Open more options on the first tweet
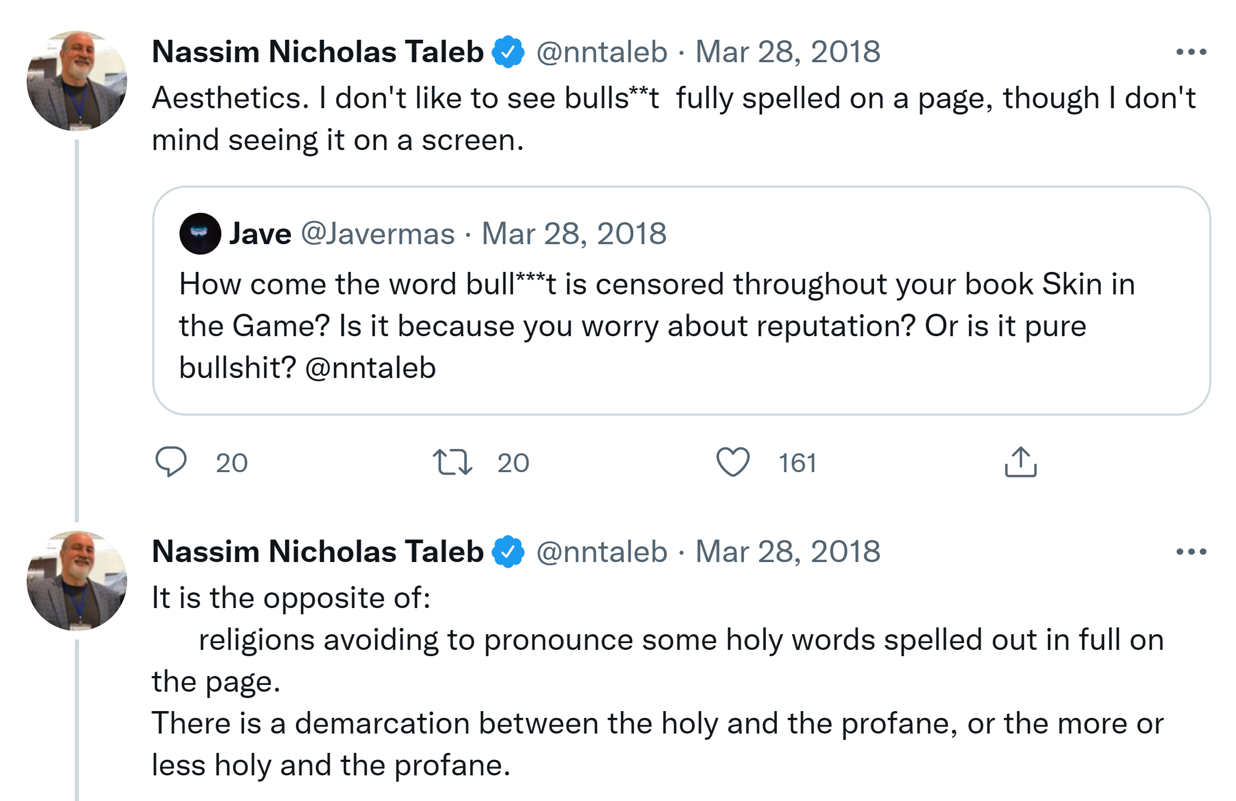The image size is (1236, 801). click(x=1191, y=52)
